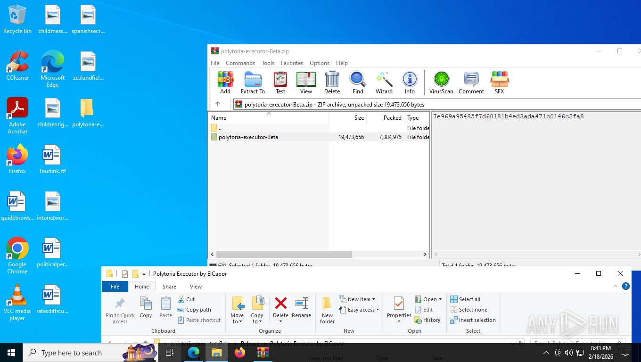Select the VLC media player desktop icon
The height and width of the screenshot is (362, 641).
point(17,303)
